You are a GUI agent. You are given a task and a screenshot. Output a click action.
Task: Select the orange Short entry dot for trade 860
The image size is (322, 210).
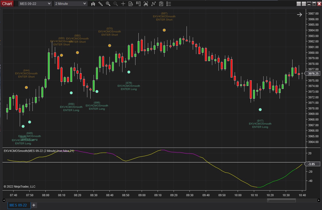[77, 52]
